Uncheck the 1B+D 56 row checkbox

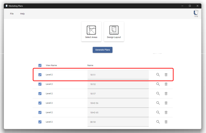point(40,103)
